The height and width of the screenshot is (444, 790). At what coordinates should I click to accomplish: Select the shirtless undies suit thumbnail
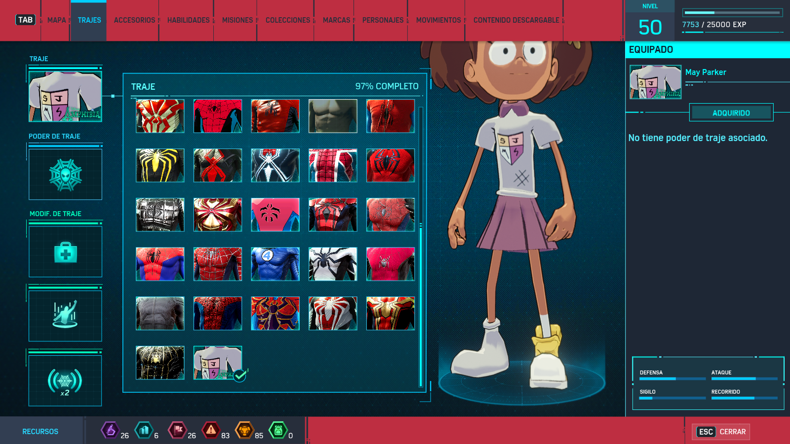pos(333,116)
